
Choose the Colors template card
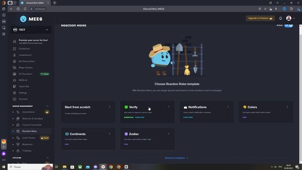(266, 112)
